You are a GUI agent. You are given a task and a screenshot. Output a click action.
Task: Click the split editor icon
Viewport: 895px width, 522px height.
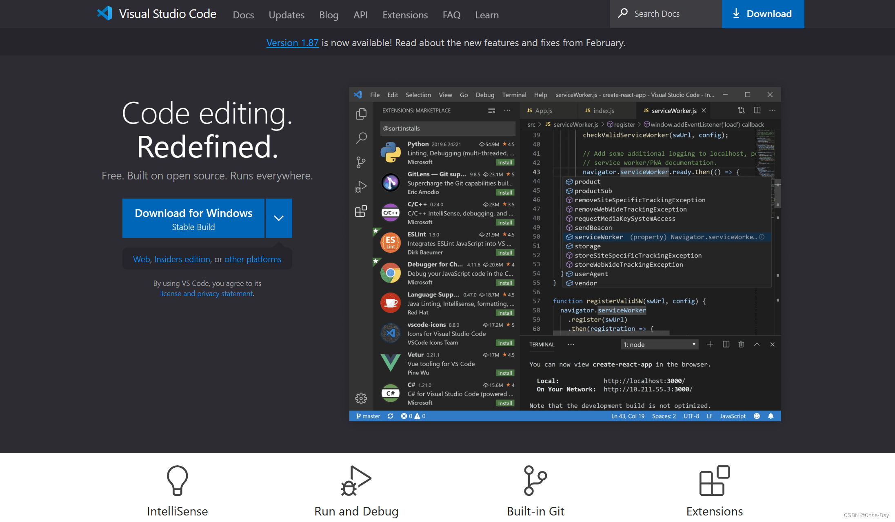[x=757, y=110]
